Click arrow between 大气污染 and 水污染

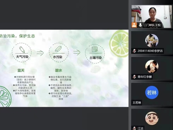40,53
